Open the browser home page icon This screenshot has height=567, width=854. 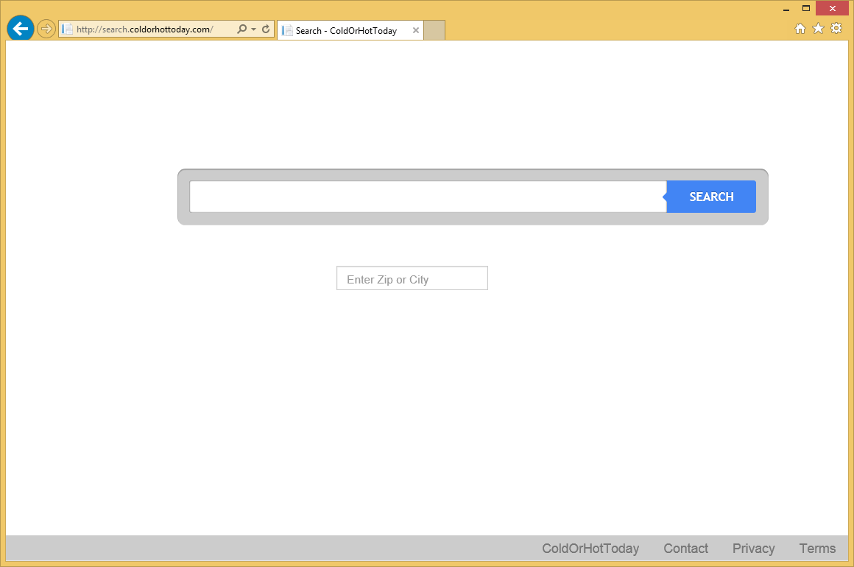[800, 27]
